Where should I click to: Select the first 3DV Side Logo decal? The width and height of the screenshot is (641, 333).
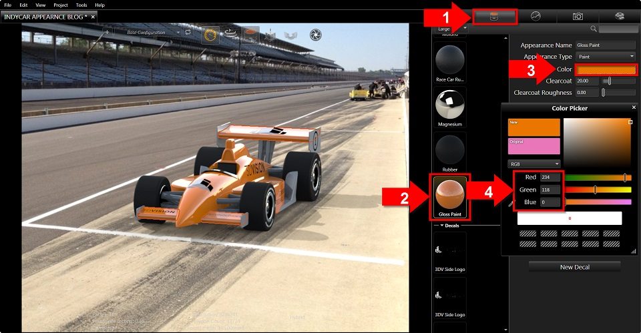pos(449,252)
